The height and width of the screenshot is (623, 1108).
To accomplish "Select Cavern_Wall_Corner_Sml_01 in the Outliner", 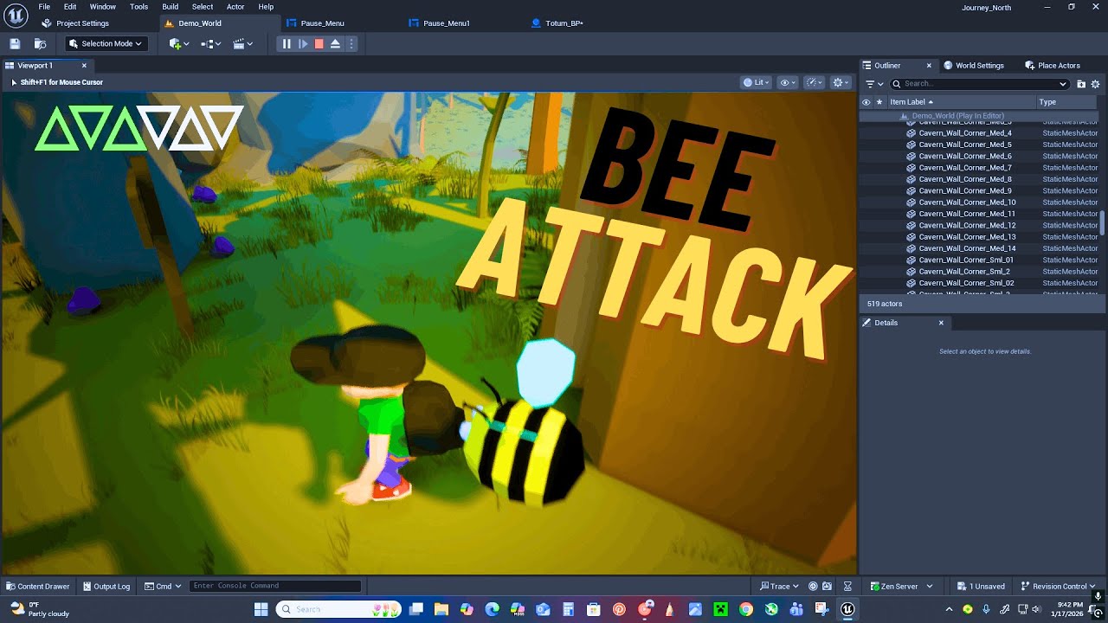I will coord(966,260).
